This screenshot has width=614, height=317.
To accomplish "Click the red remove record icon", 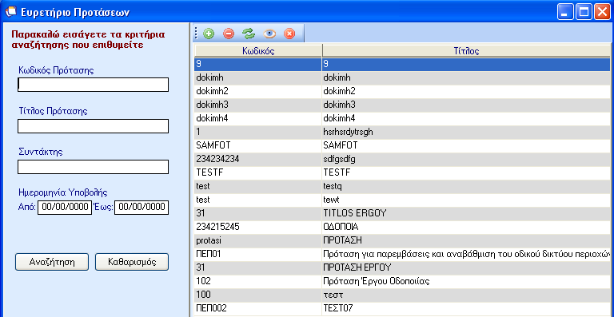I will [x=229, y=34].
